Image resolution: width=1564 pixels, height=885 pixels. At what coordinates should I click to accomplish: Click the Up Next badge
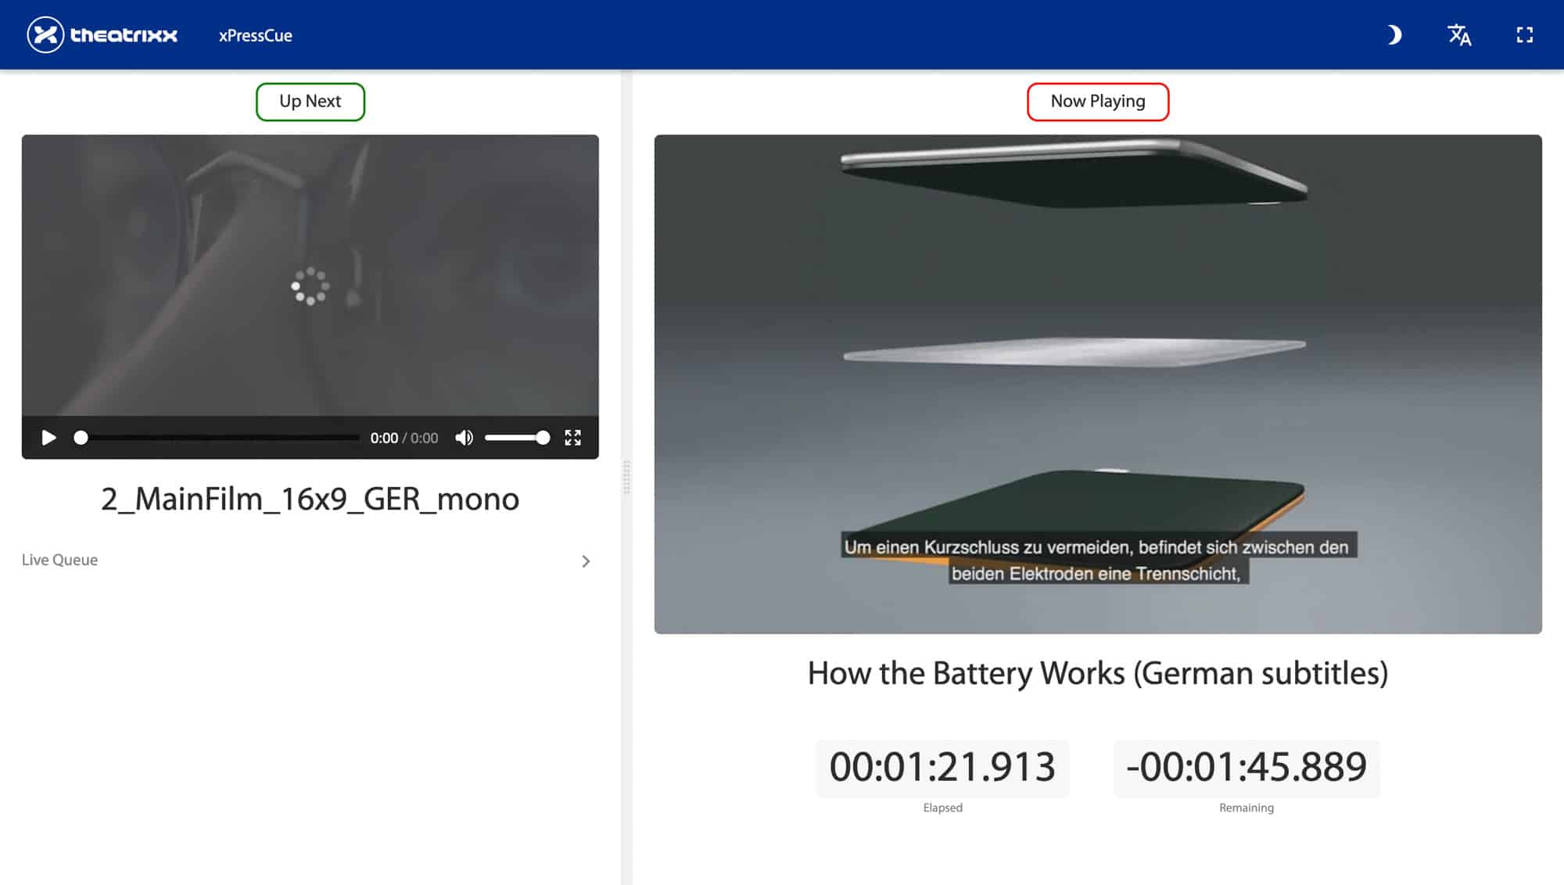point(310,102)
